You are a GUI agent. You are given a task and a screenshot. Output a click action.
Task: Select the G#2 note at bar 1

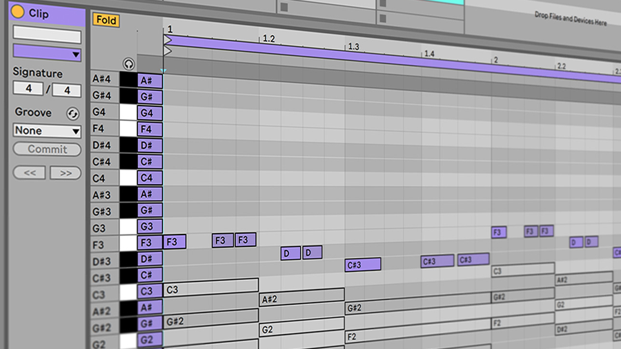tap(211, 318)
